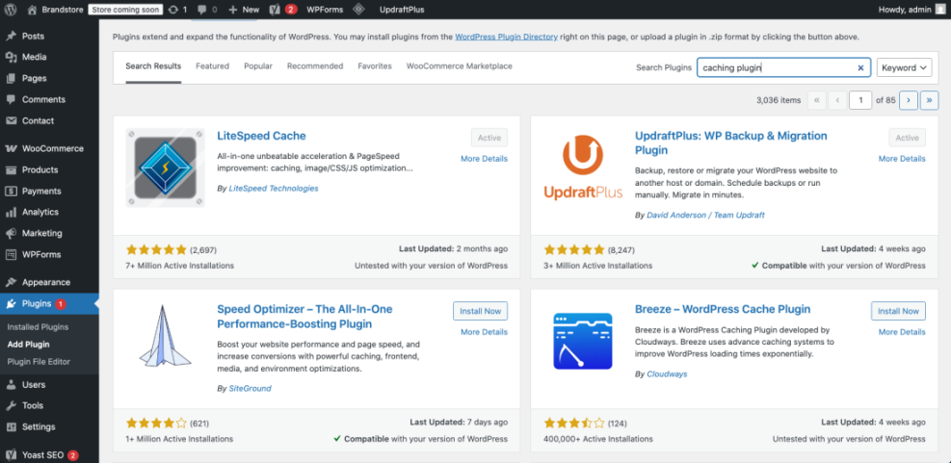Open More Details for LiteSpeed Cache
The height and width of the screenshot is (463, 951).
[x=484, y=159]
